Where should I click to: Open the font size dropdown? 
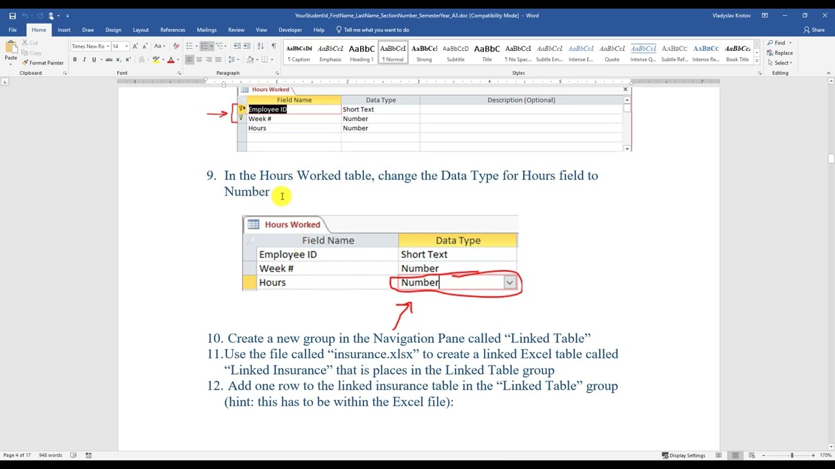point(126,46)
